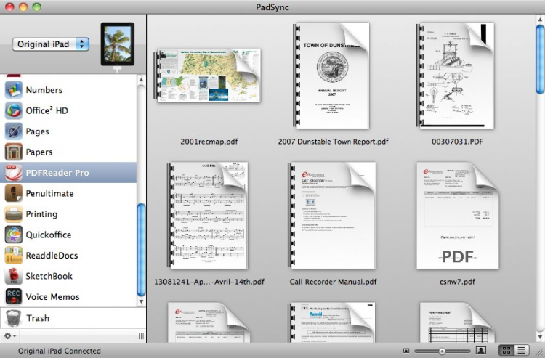
Task: Click sidebar scrollbar down arrow
Action: (x=141, y=301)
